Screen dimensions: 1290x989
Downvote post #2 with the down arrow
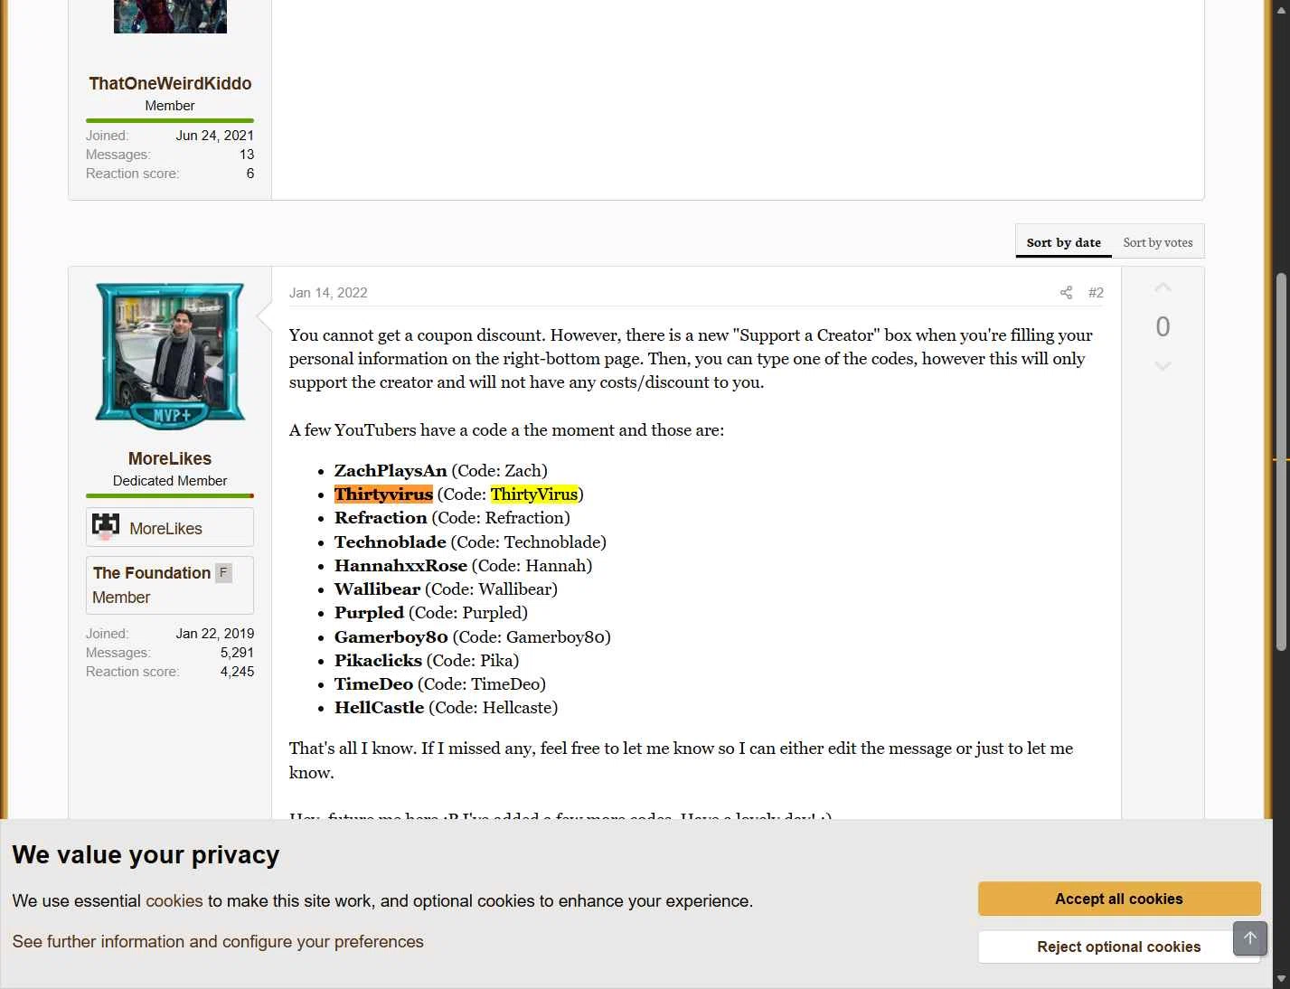[1163, 366]
